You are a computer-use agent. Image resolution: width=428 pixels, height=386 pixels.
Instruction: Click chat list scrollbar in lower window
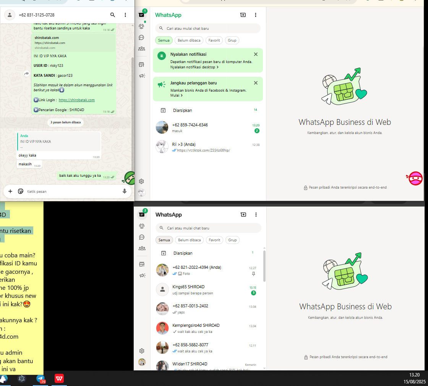coord(264,266)
